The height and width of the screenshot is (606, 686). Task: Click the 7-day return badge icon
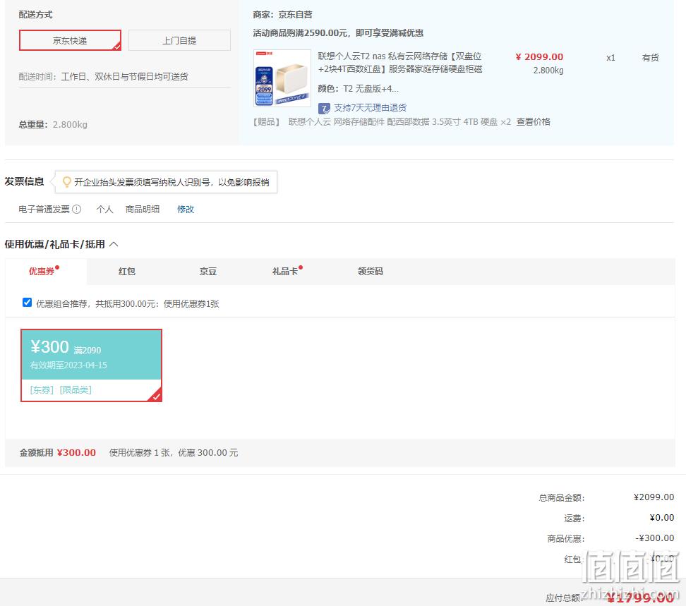324,108
